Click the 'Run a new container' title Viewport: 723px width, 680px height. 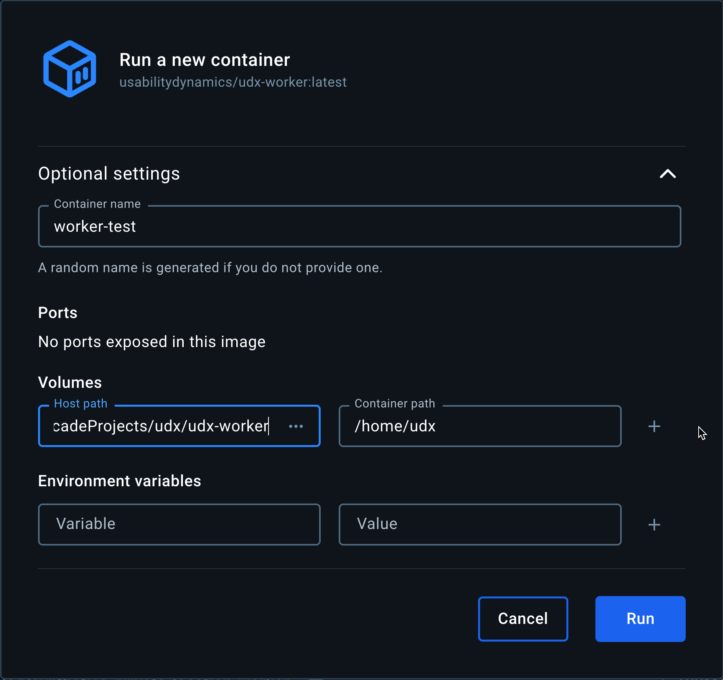204,60
